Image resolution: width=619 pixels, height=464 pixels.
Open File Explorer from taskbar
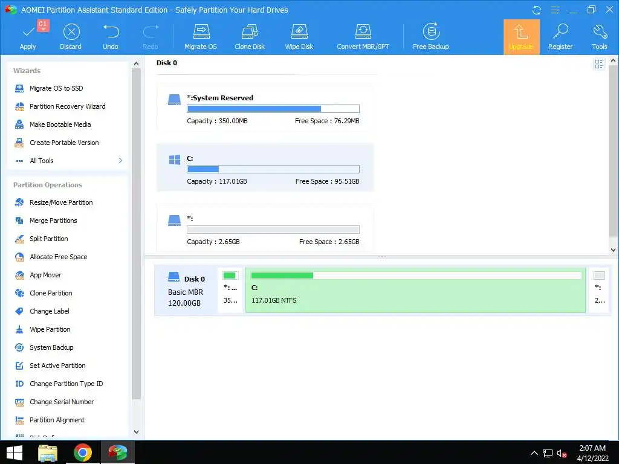(48, 453)
